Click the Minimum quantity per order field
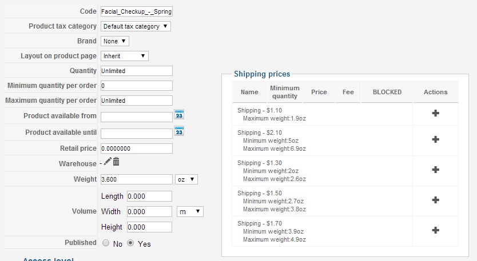 (x=136, y=86)
